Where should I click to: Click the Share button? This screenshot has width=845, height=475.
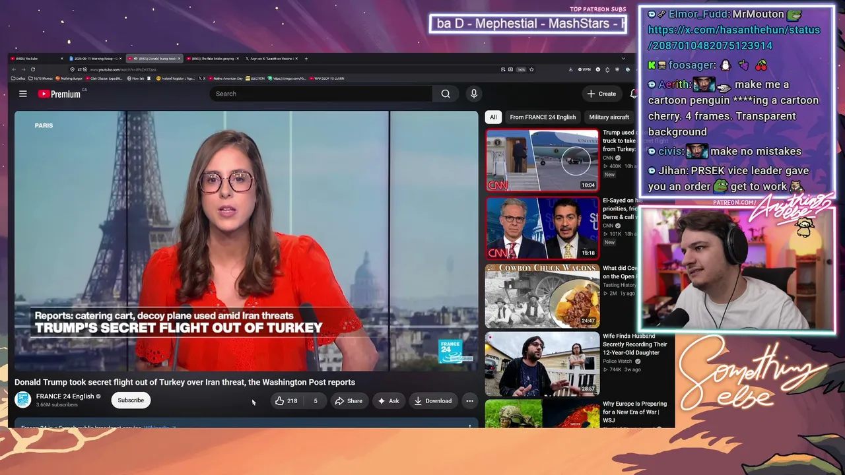[x=349, y=400]
